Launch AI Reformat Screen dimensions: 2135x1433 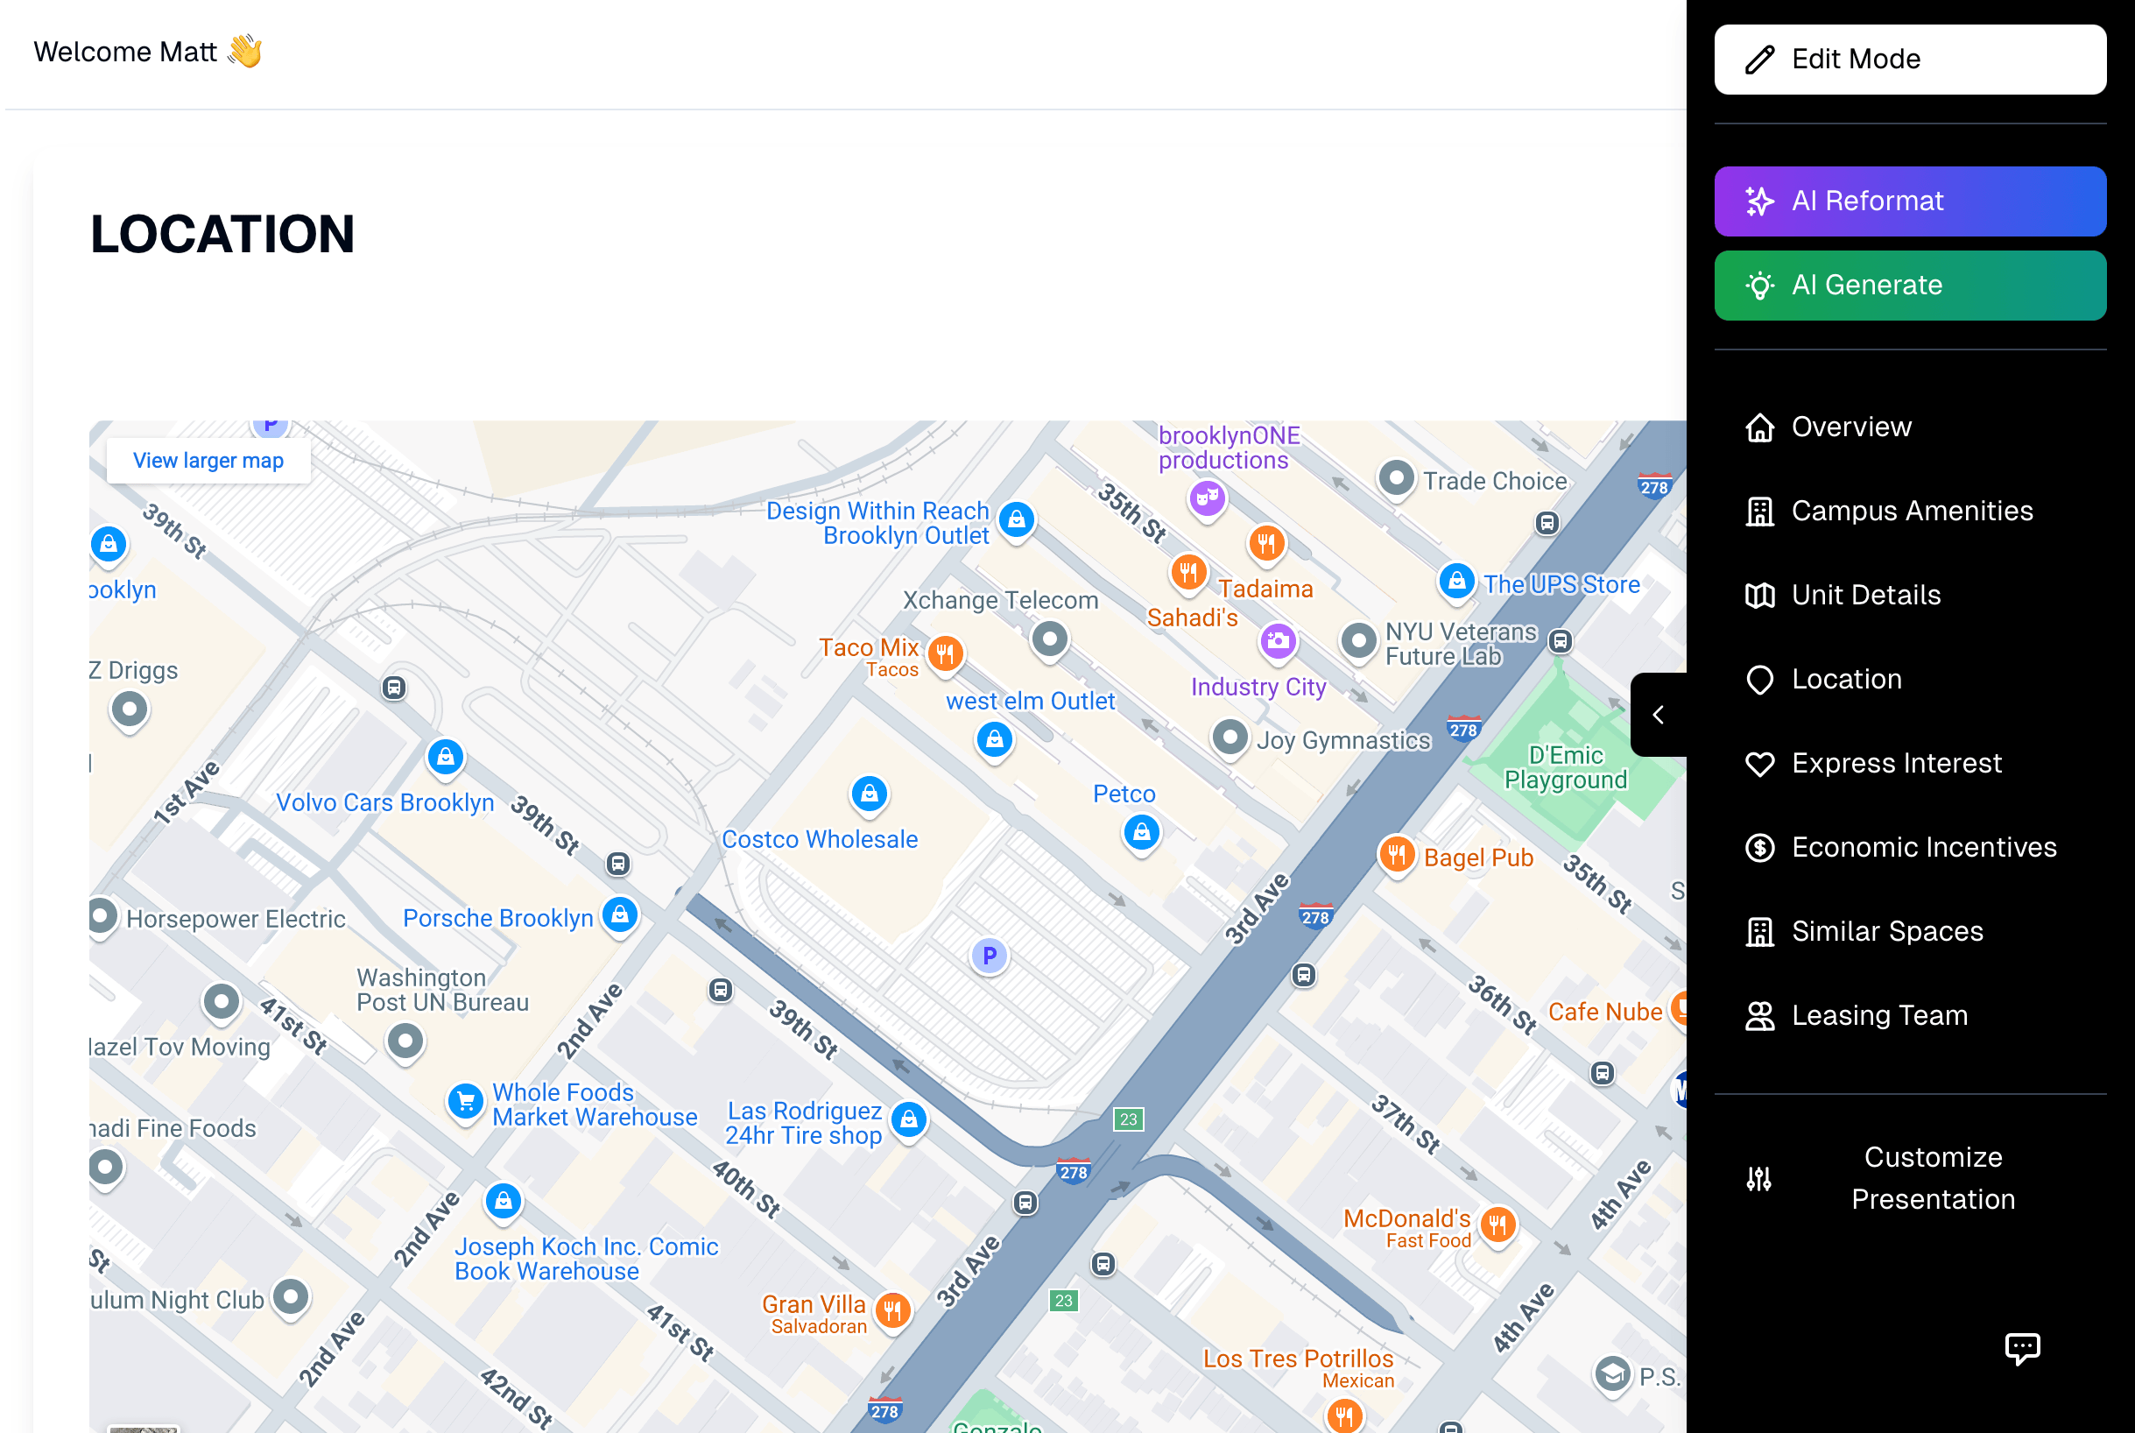pos(1909,201)
